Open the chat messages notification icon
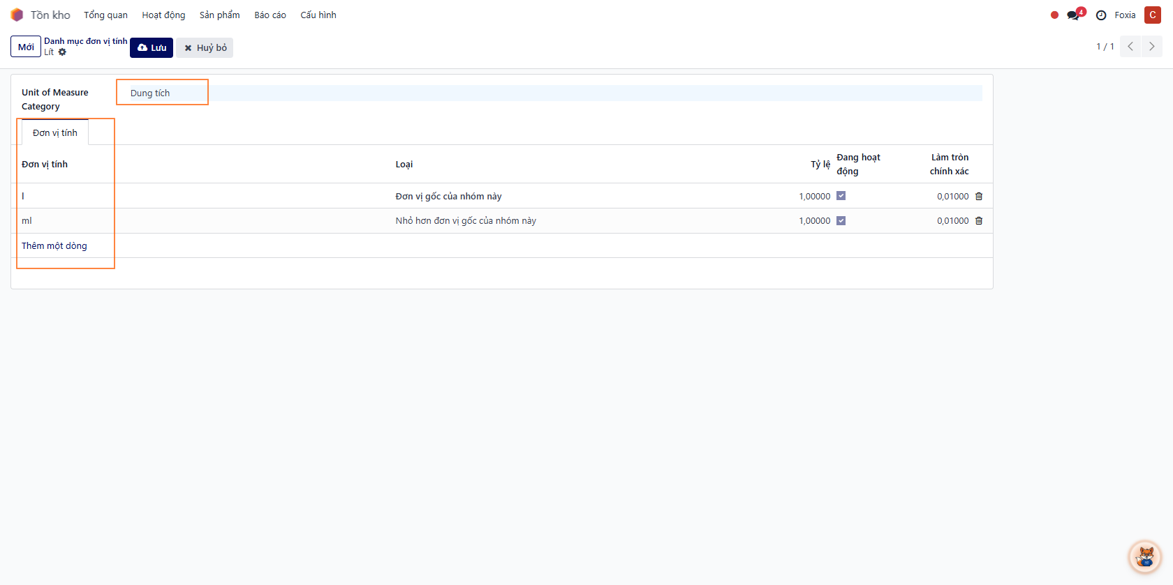The width and height of the screenshot is (1173, 585). coord(1073,15)
